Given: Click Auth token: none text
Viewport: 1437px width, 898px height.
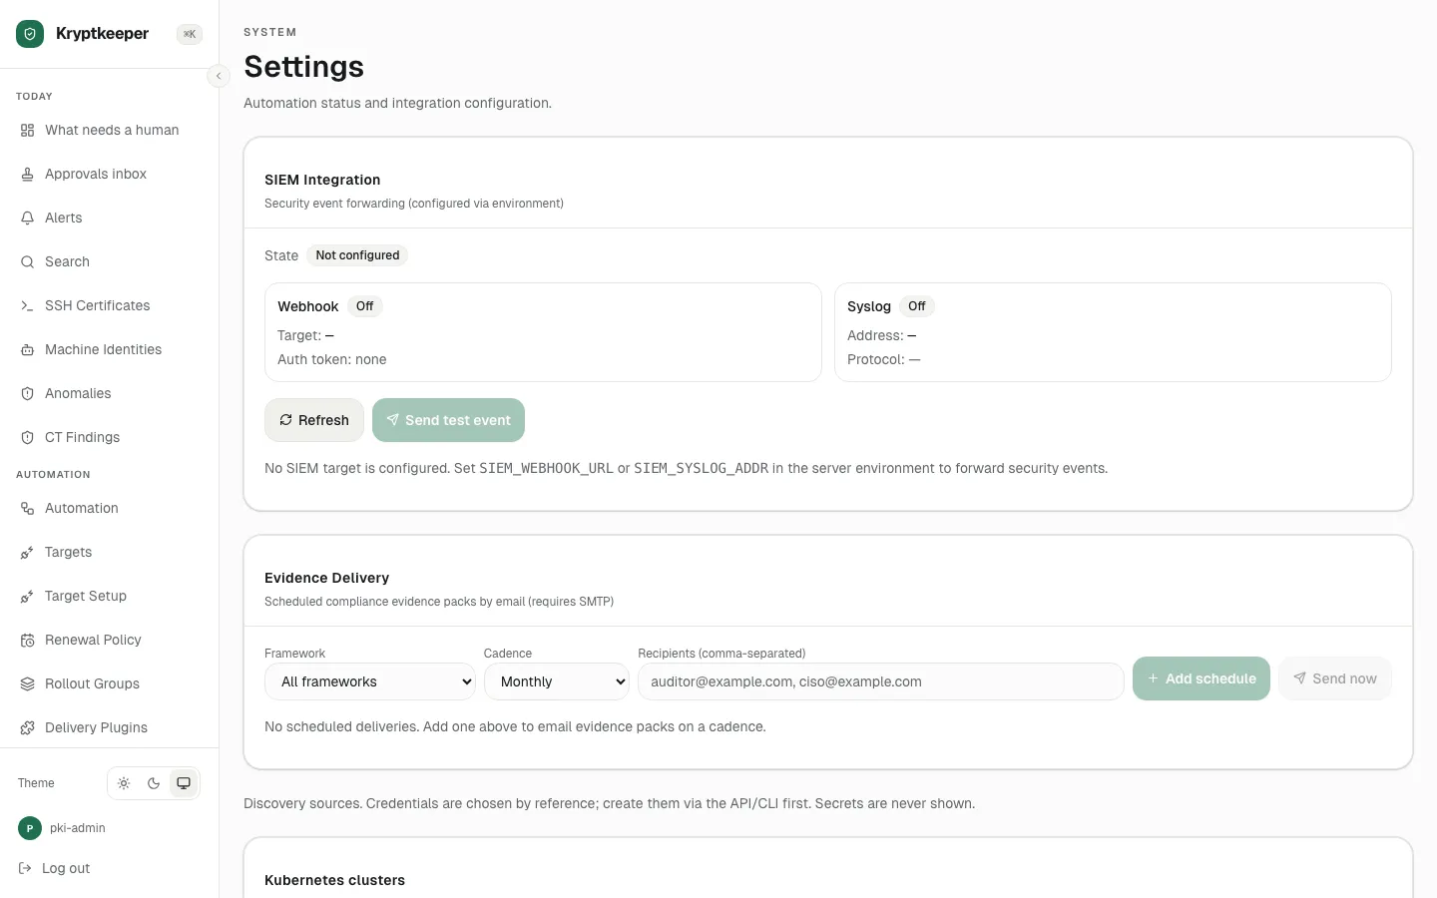Looking at the screenshot, I should coord(331,359).
